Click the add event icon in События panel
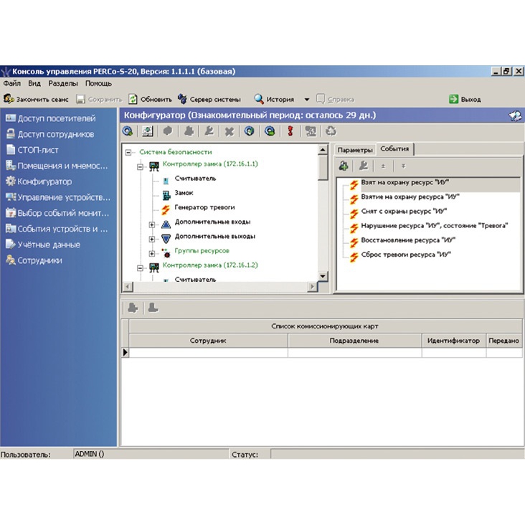The height and width of the screenshot is (525, 525). coord(344,166)
